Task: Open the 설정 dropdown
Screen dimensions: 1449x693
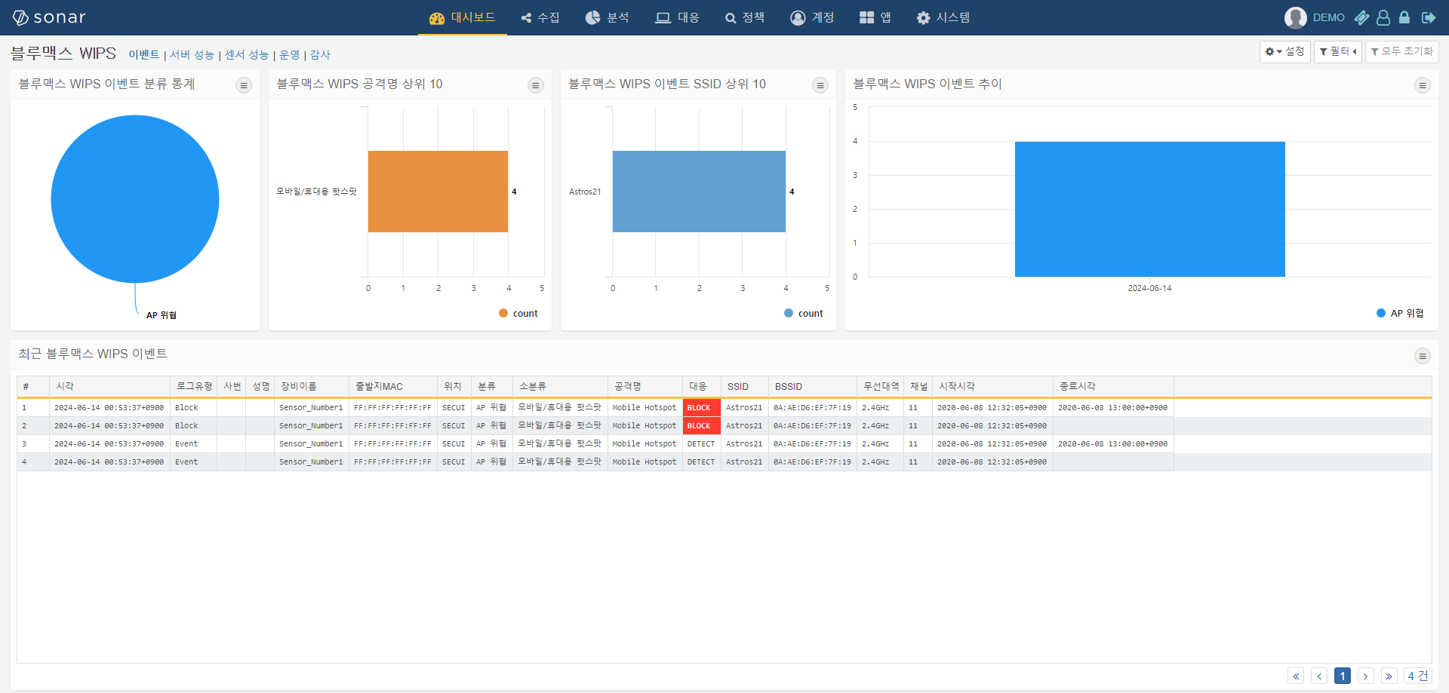Action: 1284,51
